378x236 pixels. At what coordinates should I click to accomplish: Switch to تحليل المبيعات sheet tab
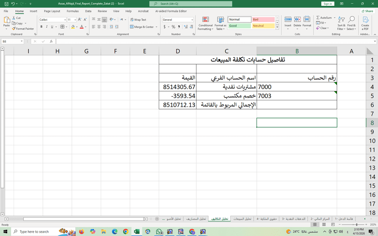click(x=242, y=219)
